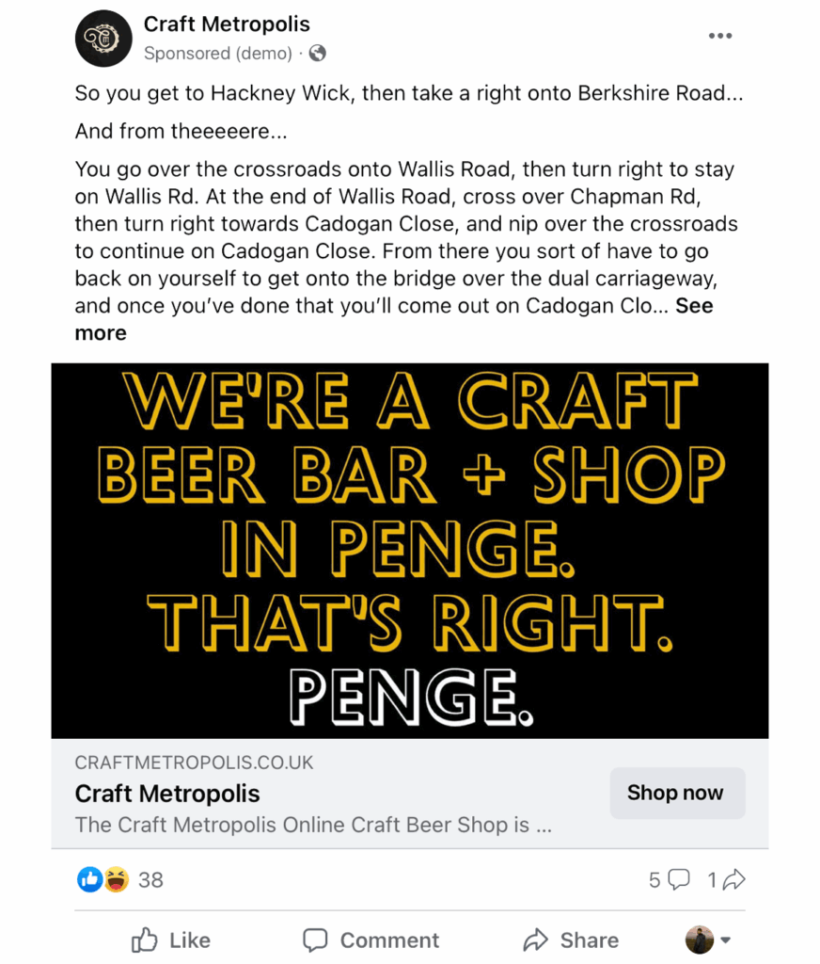Click the Like thumbs-up button
Screen dimensions: 820x964
170,940
